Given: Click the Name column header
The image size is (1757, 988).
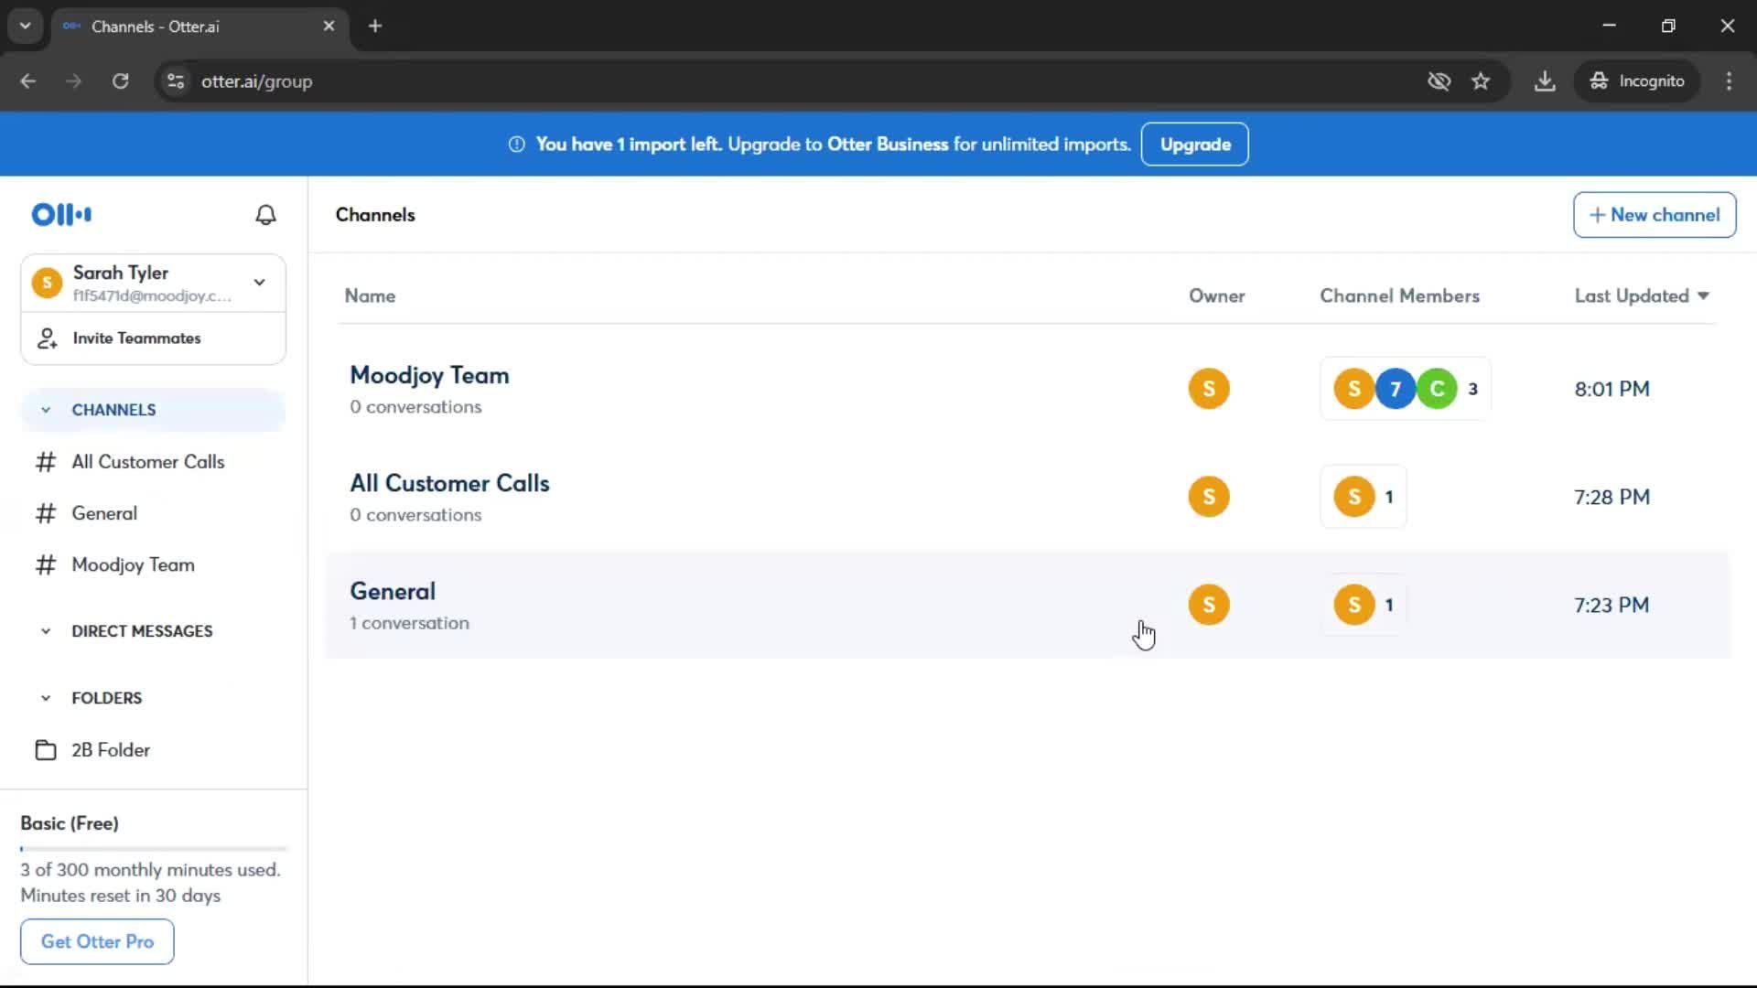Looking at the screenshot, I should [370, 296].
